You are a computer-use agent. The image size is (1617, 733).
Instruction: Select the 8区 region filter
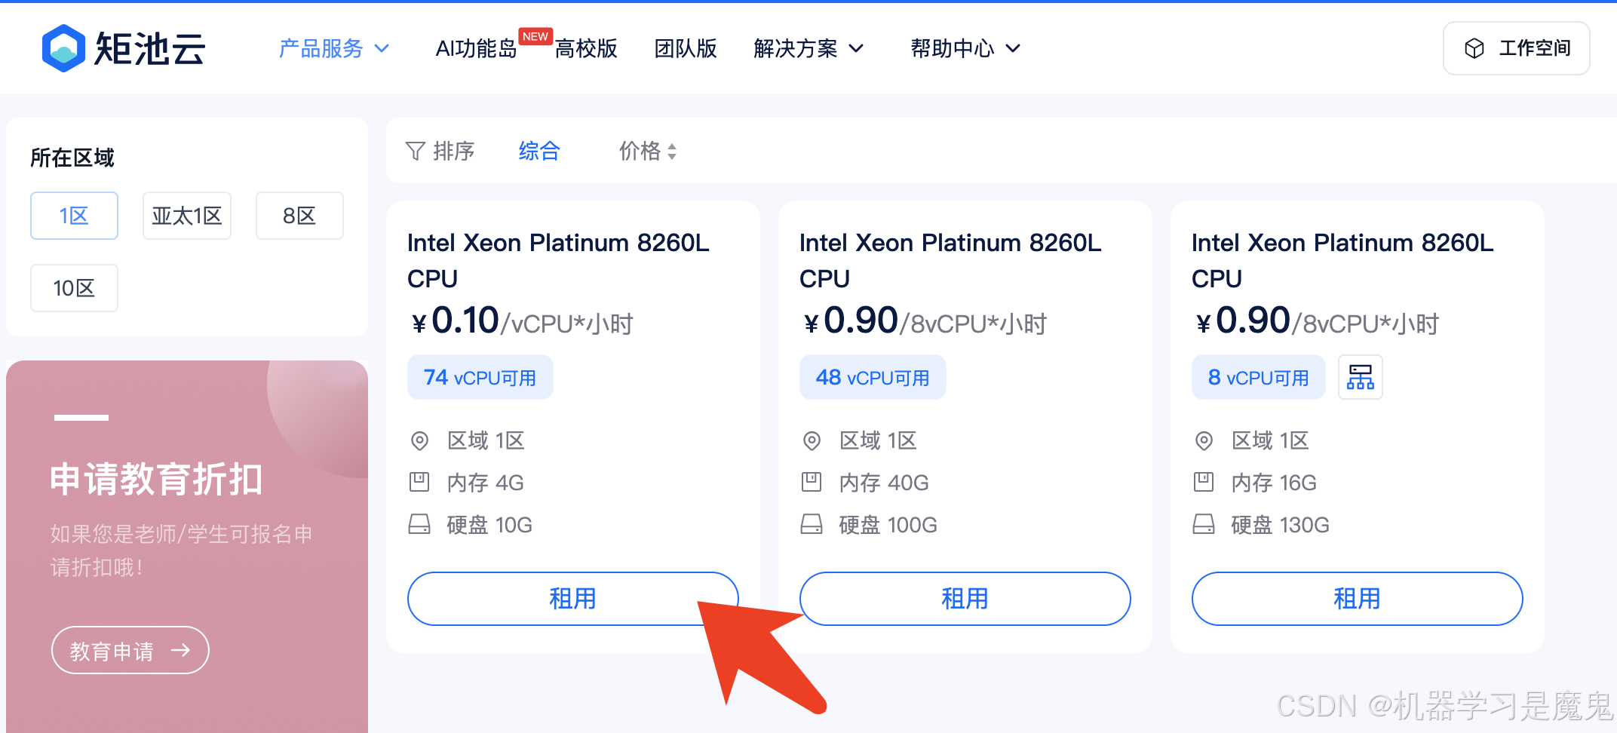coord(299,216)
